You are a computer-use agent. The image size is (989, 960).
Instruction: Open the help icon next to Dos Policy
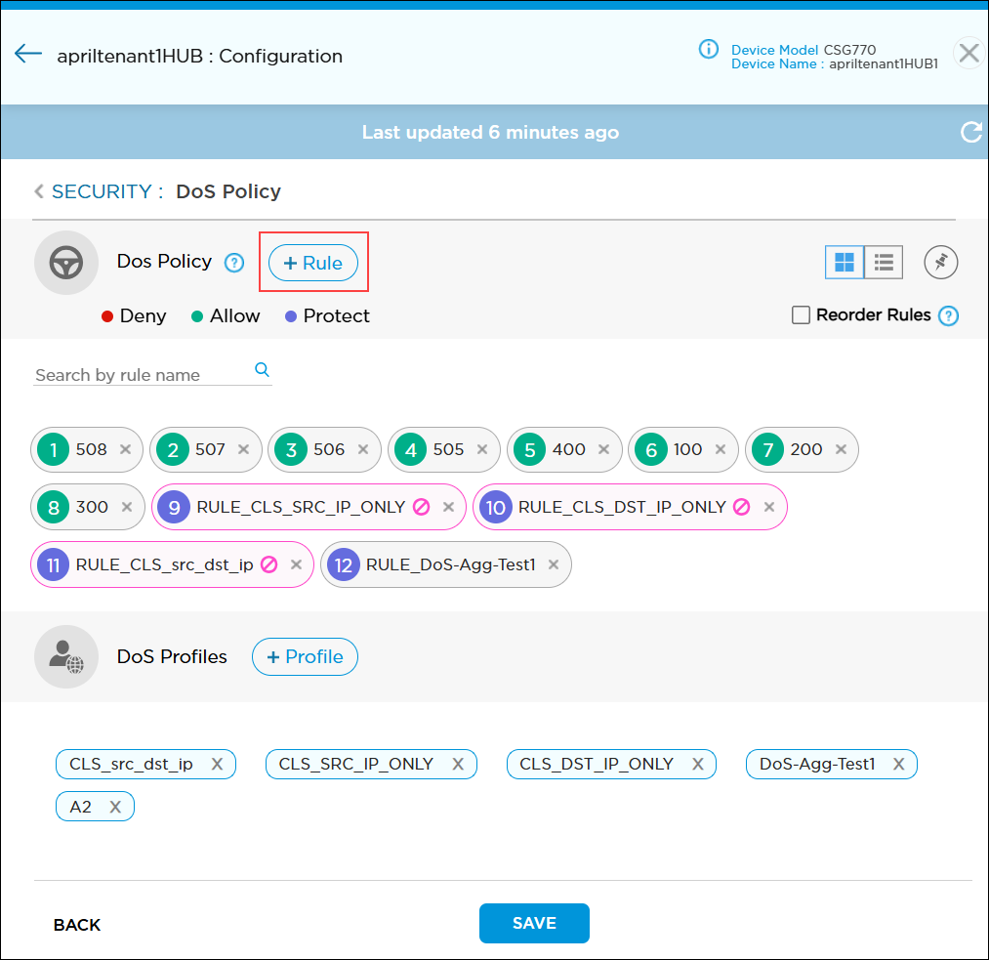[234, 263]
